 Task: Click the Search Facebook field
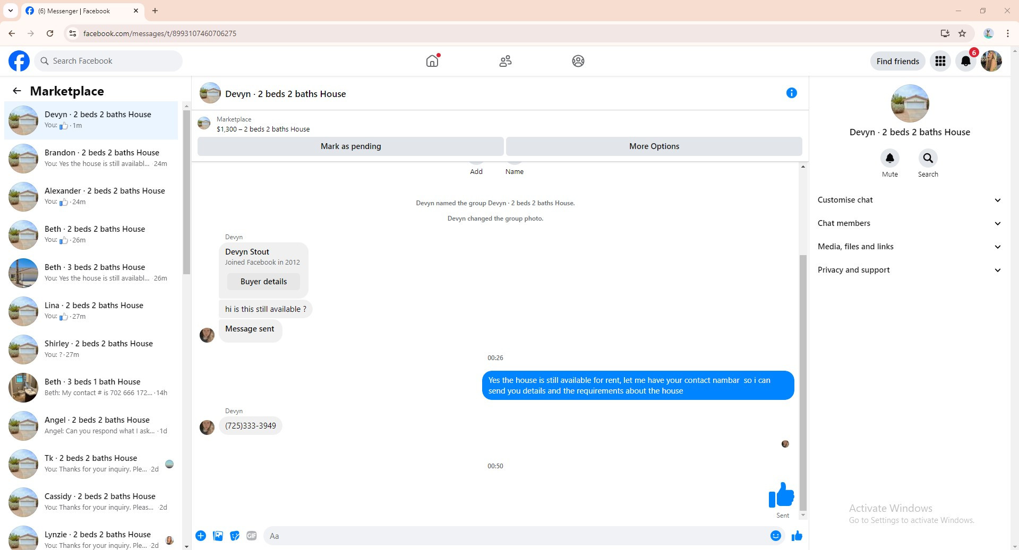[108, 61]
